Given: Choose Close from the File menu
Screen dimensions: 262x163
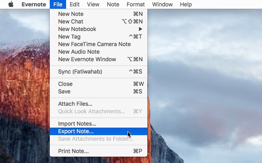Looking at the screenshot, I should tap(99, 84).
